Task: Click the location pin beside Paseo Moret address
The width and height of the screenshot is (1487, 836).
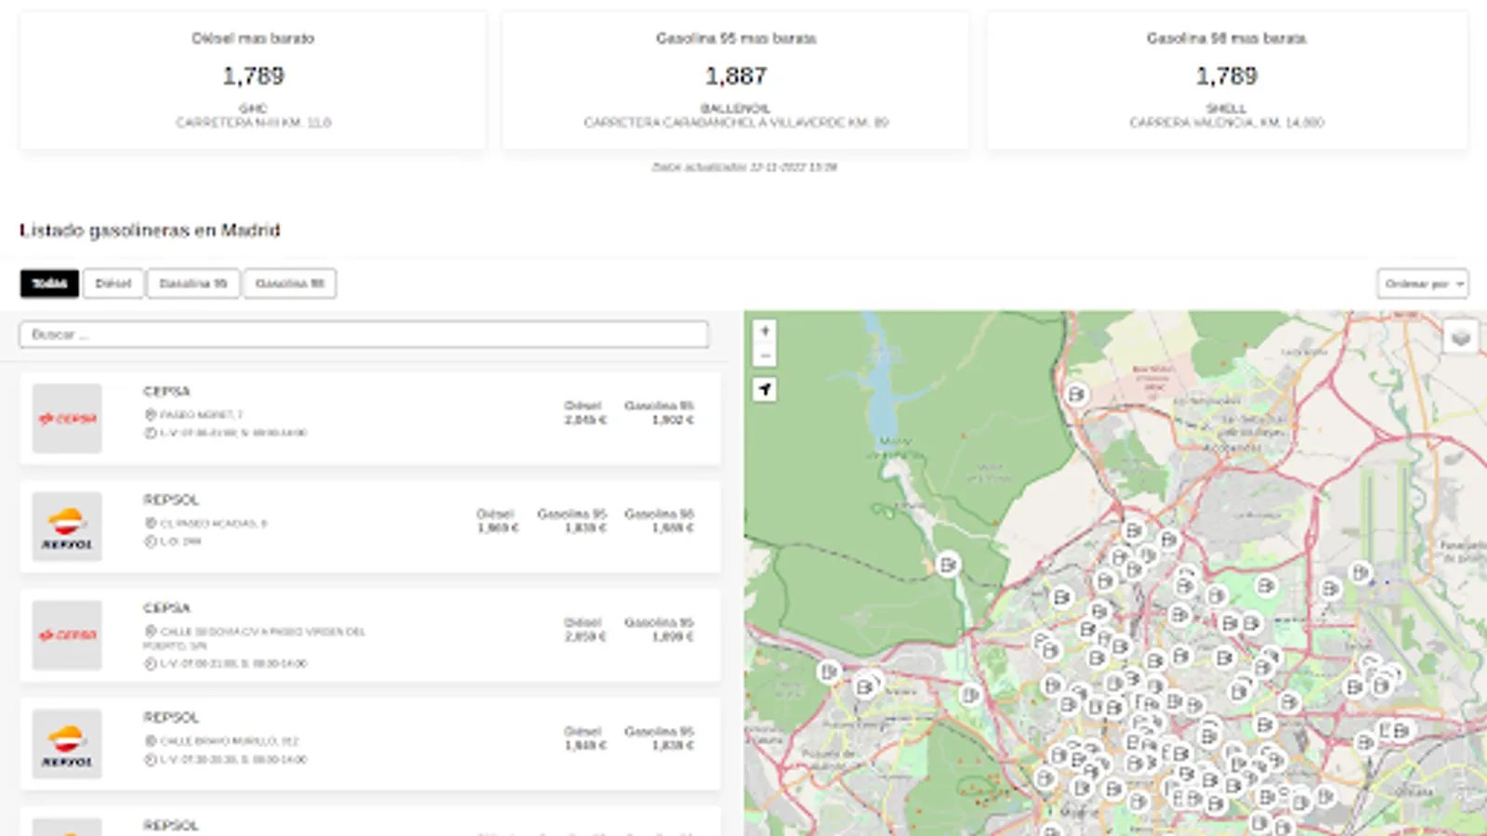Action: point(151,415)
